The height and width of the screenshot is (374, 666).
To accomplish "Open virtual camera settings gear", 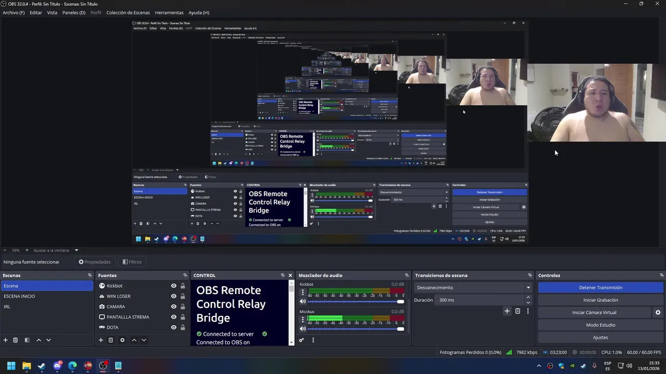I will pos(658,313).
